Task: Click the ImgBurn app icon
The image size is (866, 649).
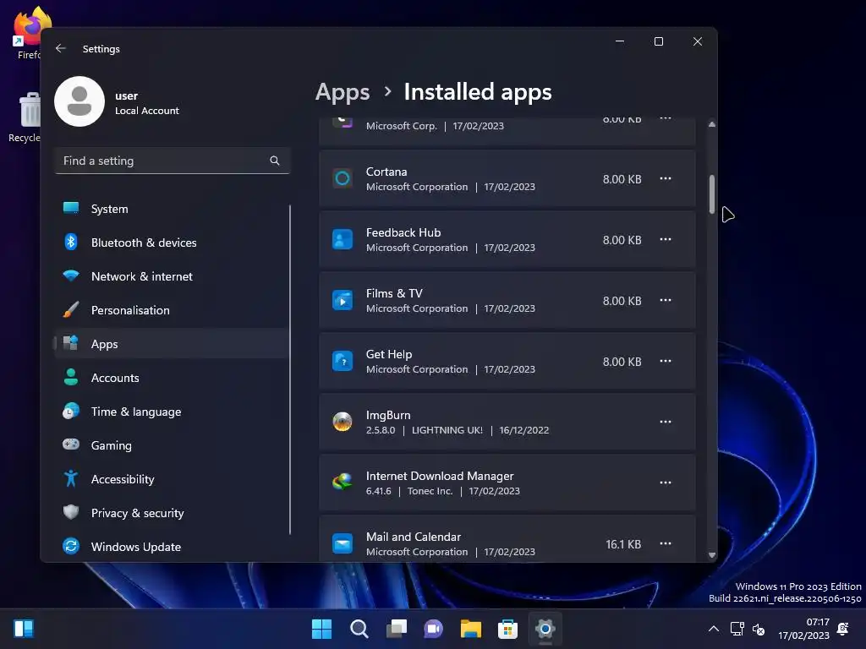Action: click(x=343, y=422)
